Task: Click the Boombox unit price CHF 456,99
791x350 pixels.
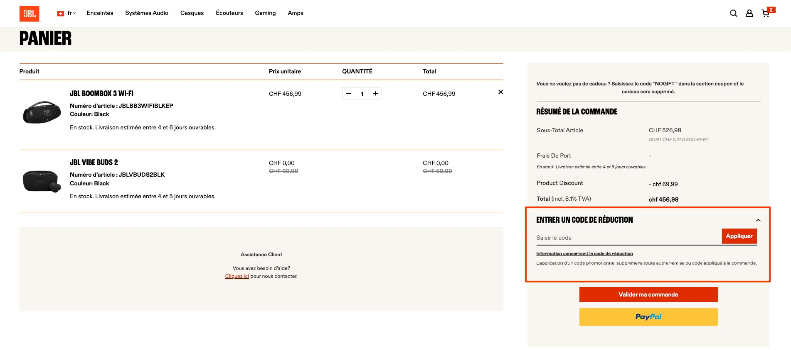Action: (285, 94)
